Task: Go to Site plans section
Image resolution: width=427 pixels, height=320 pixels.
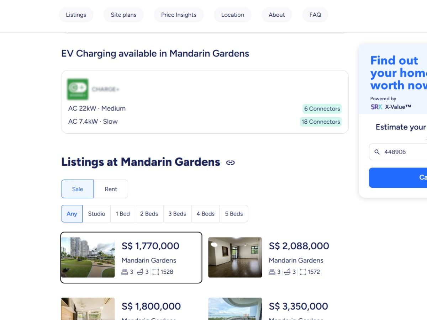Action: 123,15
